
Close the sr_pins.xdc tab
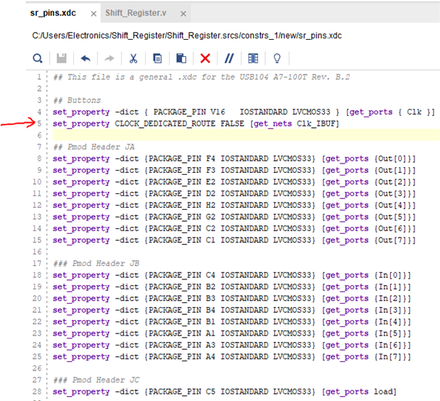93,14
